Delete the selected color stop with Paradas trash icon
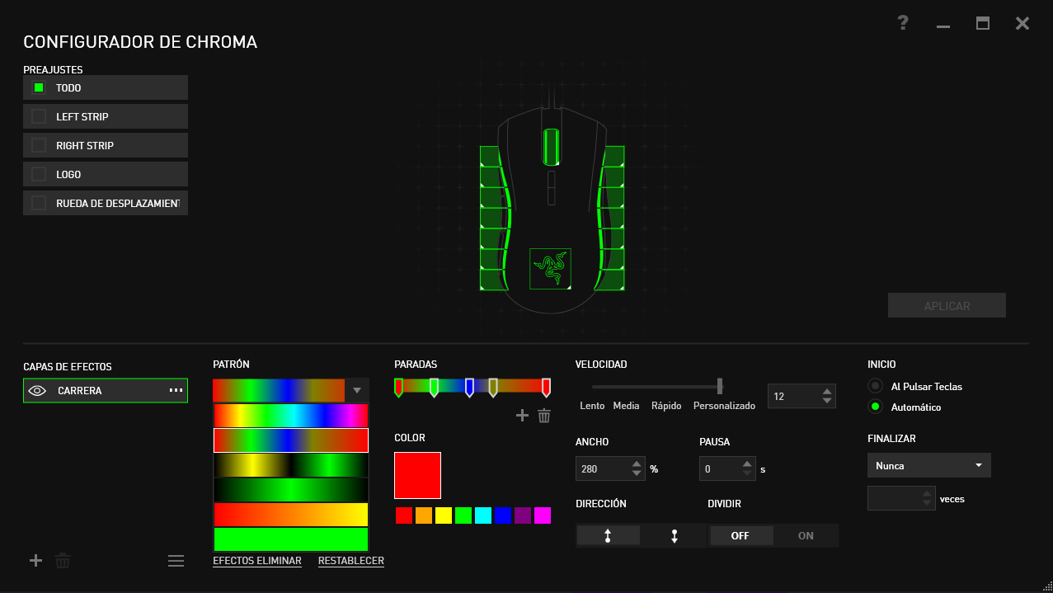1053x593 pixels. 544,416
